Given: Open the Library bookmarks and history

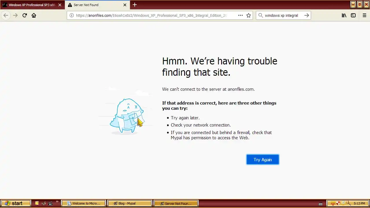Looking at the screenshot, I should point(344,15).
